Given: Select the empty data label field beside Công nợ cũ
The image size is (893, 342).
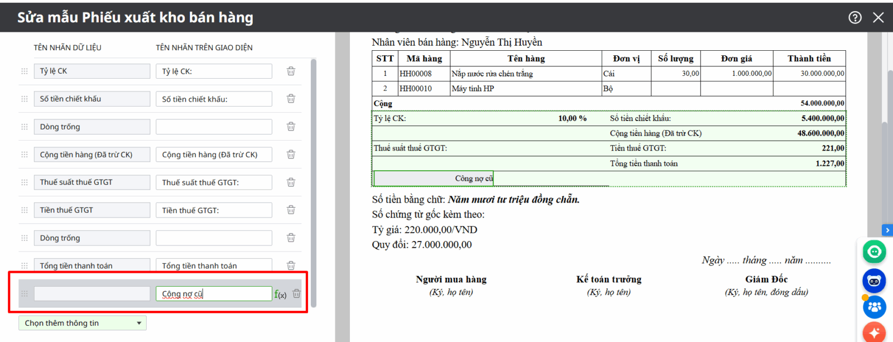Looking at the screenshot, I should click(x=92, y=293).
